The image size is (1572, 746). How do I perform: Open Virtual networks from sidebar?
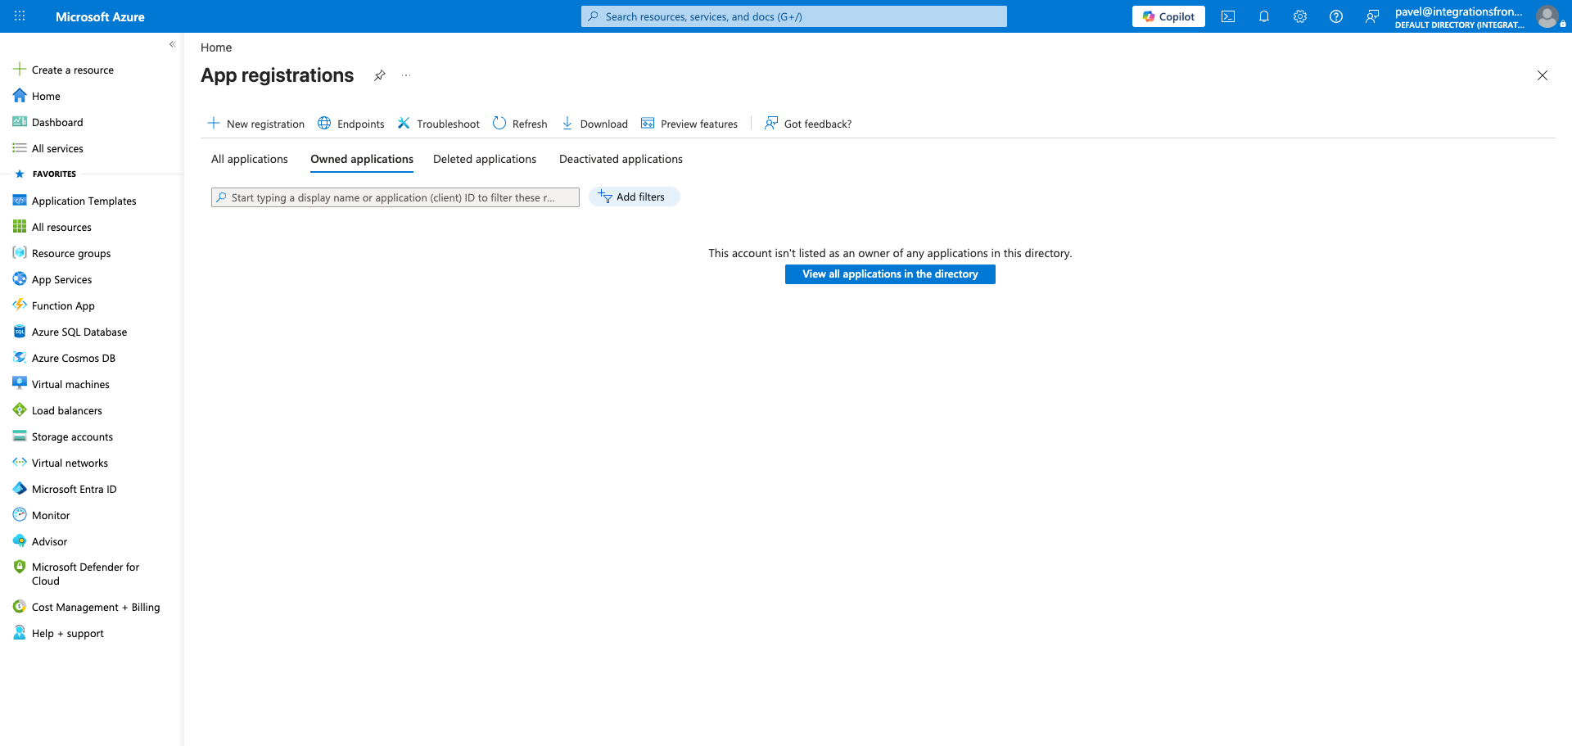click(x=70, y=463)
